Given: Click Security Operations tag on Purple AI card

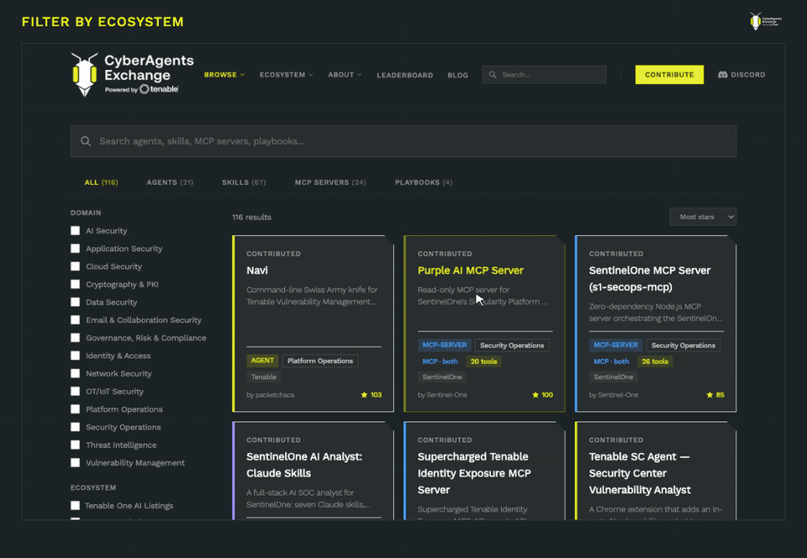Looking at the screenshot, I should click(512, 345).
